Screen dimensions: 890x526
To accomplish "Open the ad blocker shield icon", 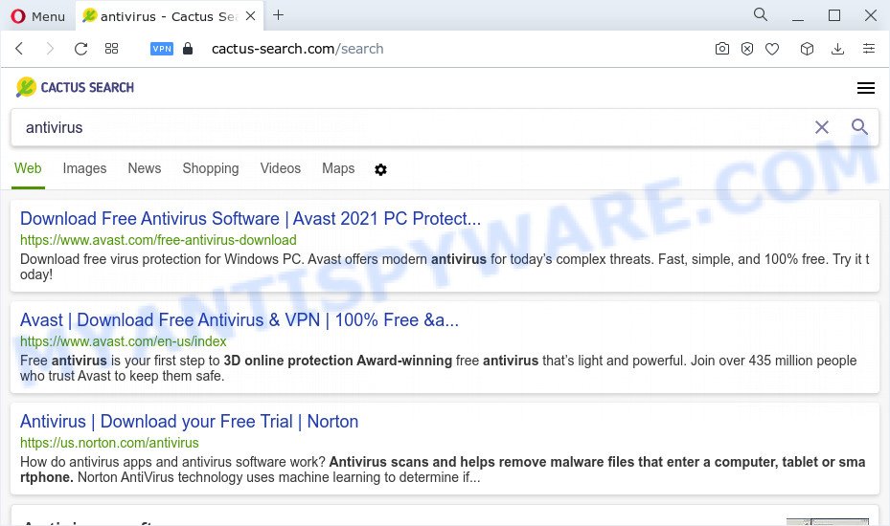I will (747, 49).
